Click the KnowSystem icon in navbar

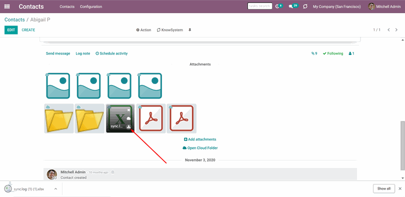click(305, 6)
